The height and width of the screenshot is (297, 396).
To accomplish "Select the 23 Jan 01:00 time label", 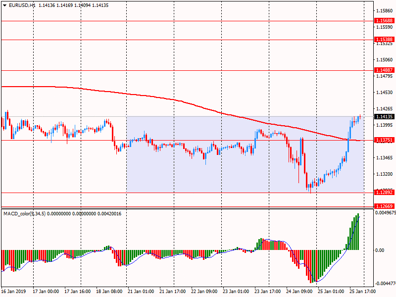I will 236,291.
